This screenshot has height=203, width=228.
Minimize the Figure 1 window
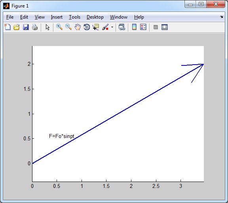pyautogui.click(x=190, y=4)
